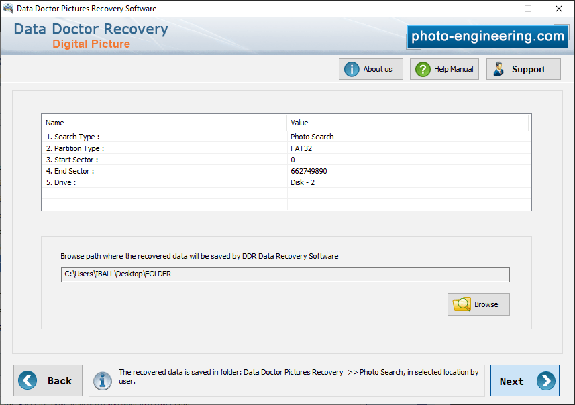The width and height of the screenshot is (575, 405).
Task: Click the photo-engineering.com banner
Action: pos(487,37)
